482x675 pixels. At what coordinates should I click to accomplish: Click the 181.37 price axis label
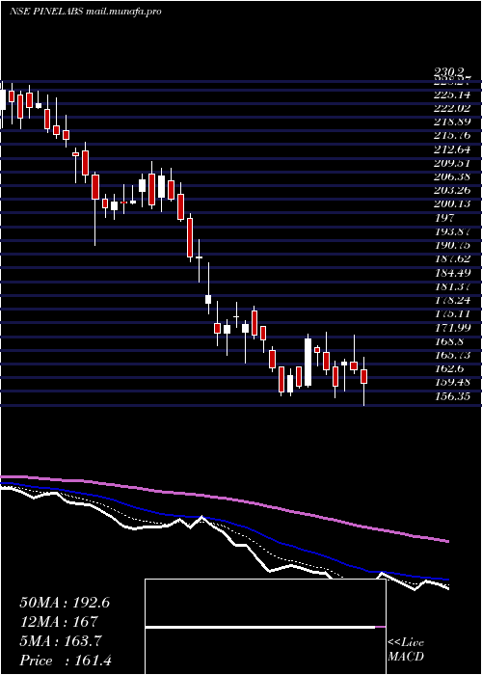[452, 286]
